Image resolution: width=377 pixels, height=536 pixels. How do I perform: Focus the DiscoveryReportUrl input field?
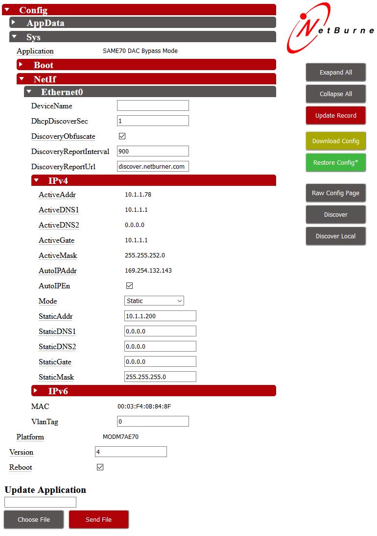coord(153,166)
